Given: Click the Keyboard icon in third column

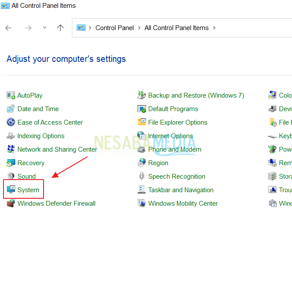Looking at the screenshot, I should pyautogui.click(x=272, y=137).
